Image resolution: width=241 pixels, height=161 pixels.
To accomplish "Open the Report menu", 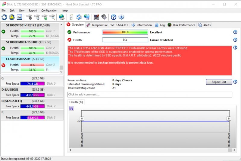I will click(33, 10).
